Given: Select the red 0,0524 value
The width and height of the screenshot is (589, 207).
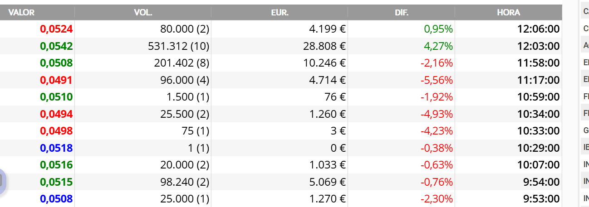Looking at the screenshot, I should click(56, 29).
